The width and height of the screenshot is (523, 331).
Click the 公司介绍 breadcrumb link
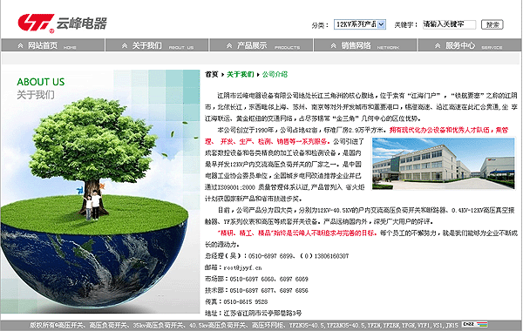click(x=275, y=74)
